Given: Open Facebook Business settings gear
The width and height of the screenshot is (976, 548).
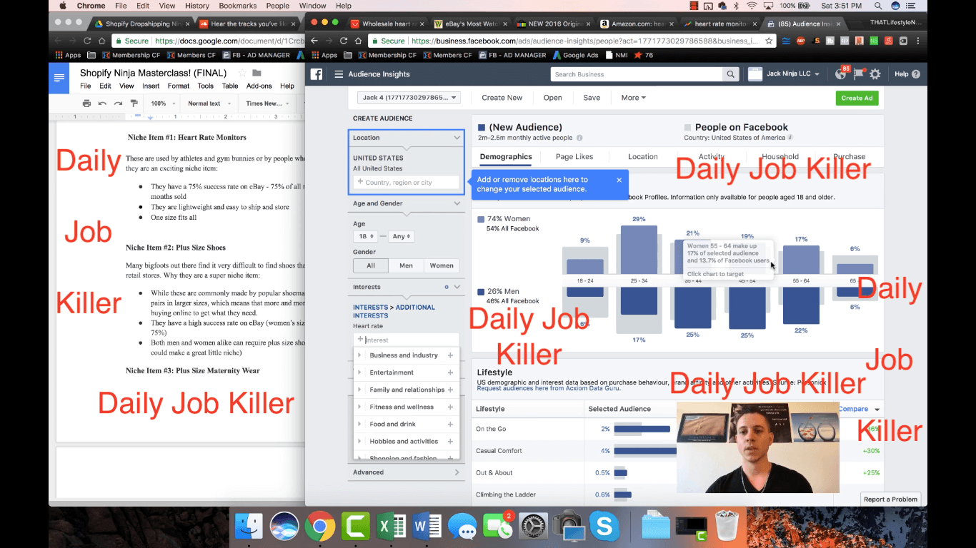Looking at the screenshot, I should pos(875,74).
